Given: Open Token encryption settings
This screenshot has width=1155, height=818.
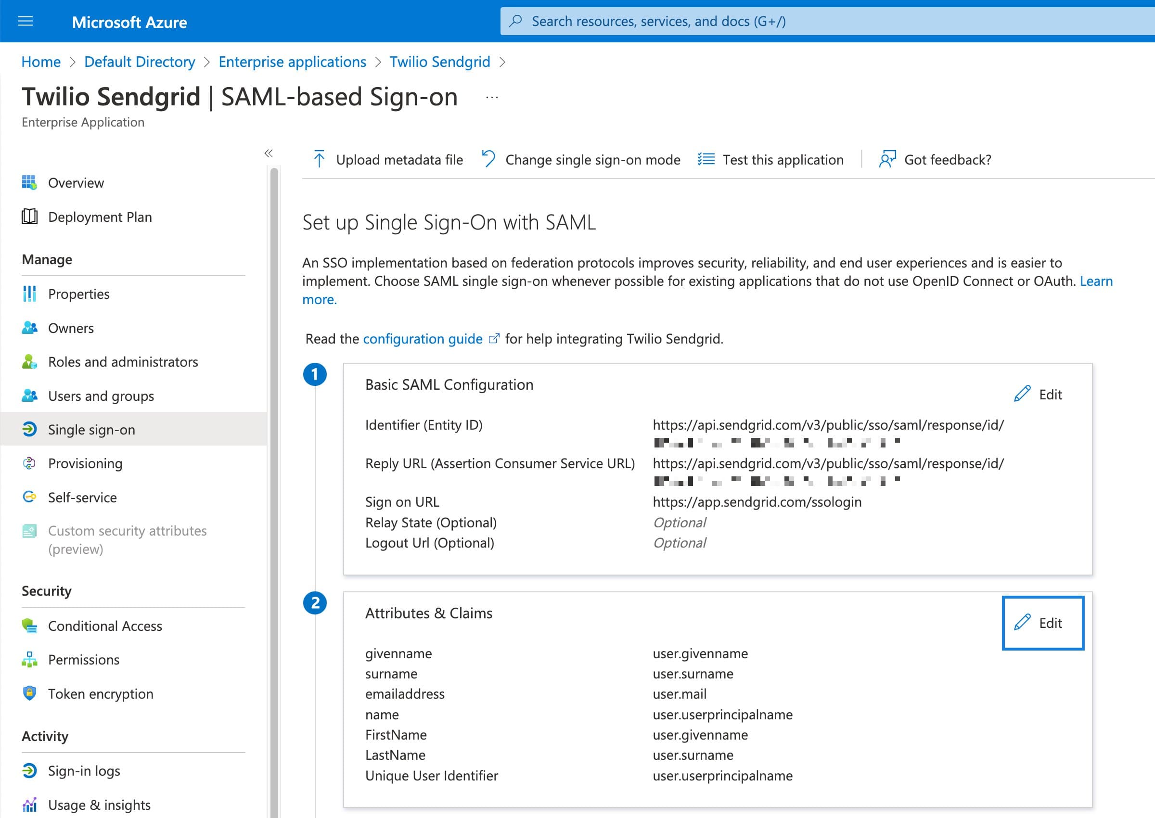Looking at the screenshot, I should 100,693.
